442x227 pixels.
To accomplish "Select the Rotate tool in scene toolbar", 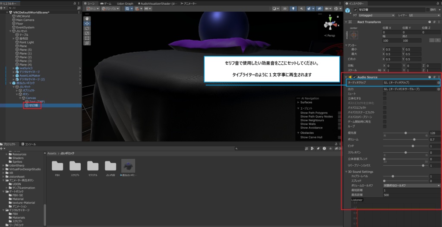I will click(x=87, y=28).
